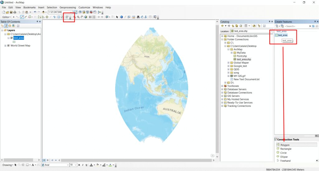
Task: Uncheck the World Street Map layer checkbox
Action: pyautogui.click(x=8, y=45)
